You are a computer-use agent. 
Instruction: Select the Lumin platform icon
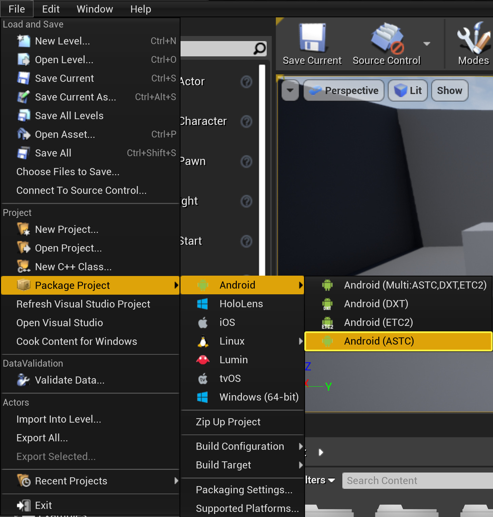[x=203, y=359]
